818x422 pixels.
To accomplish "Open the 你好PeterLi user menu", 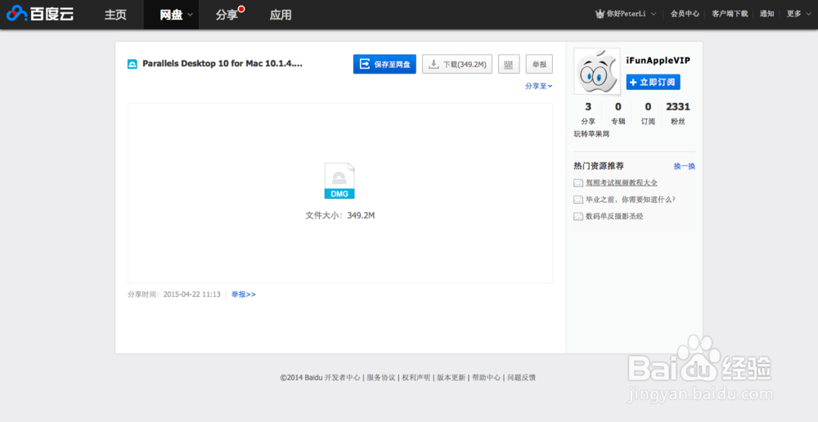I will 627,14.
